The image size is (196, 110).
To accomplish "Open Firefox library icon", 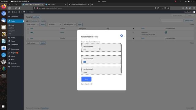I will [x=183, y=8].
